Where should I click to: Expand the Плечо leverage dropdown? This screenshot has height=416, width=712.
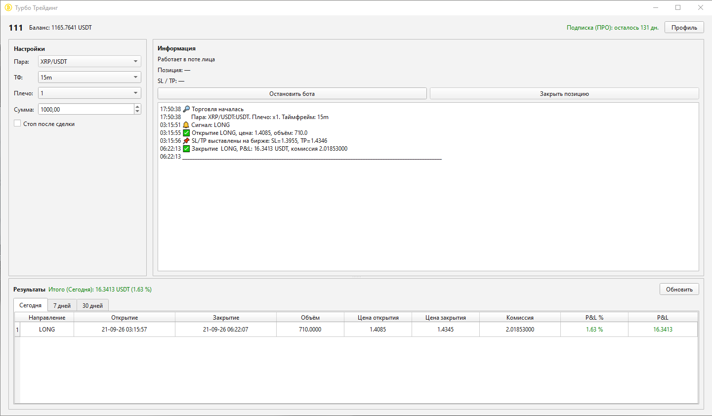click(89, 93)
